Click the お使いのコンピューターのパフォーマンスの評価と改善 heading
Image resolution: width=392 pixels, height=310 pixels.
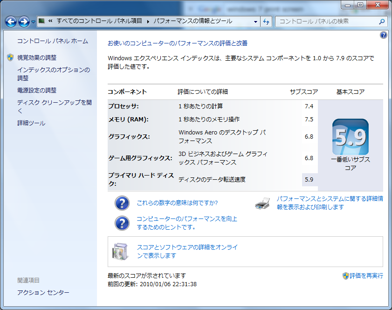click(x=178, y=43)
